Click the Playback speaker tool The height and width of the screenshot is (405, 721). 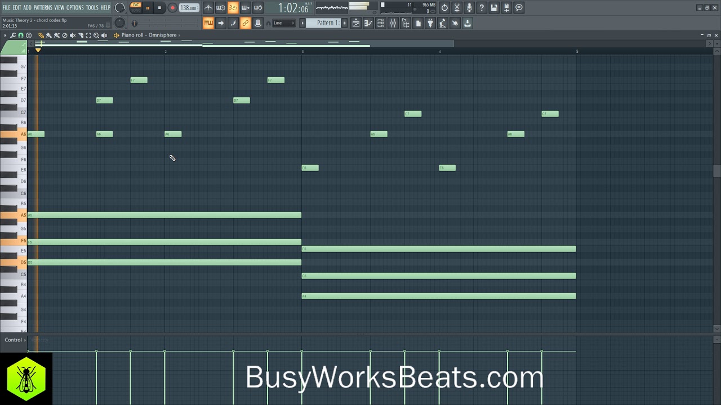[104, 35]
